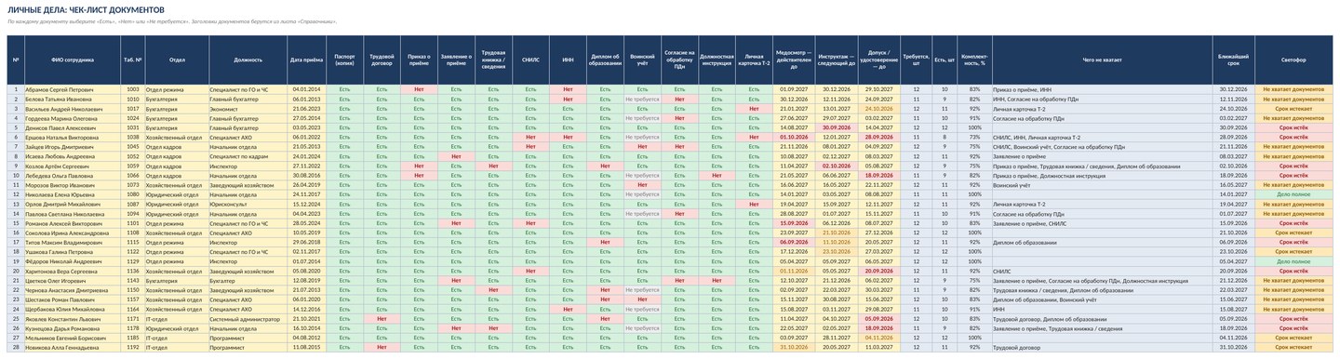Click Денисов's red briefing date "30.09.2026"
Viewport: 1340px width, 359px height.
click(837, 127)
